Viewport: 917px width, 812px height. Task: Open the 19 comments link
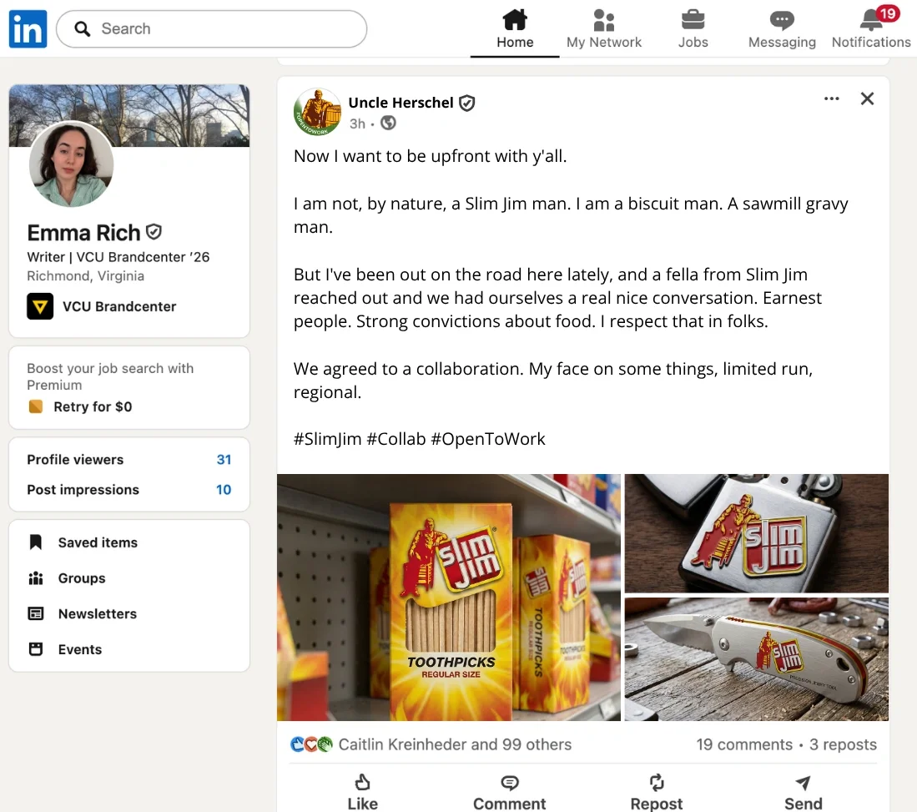(744, 744)
